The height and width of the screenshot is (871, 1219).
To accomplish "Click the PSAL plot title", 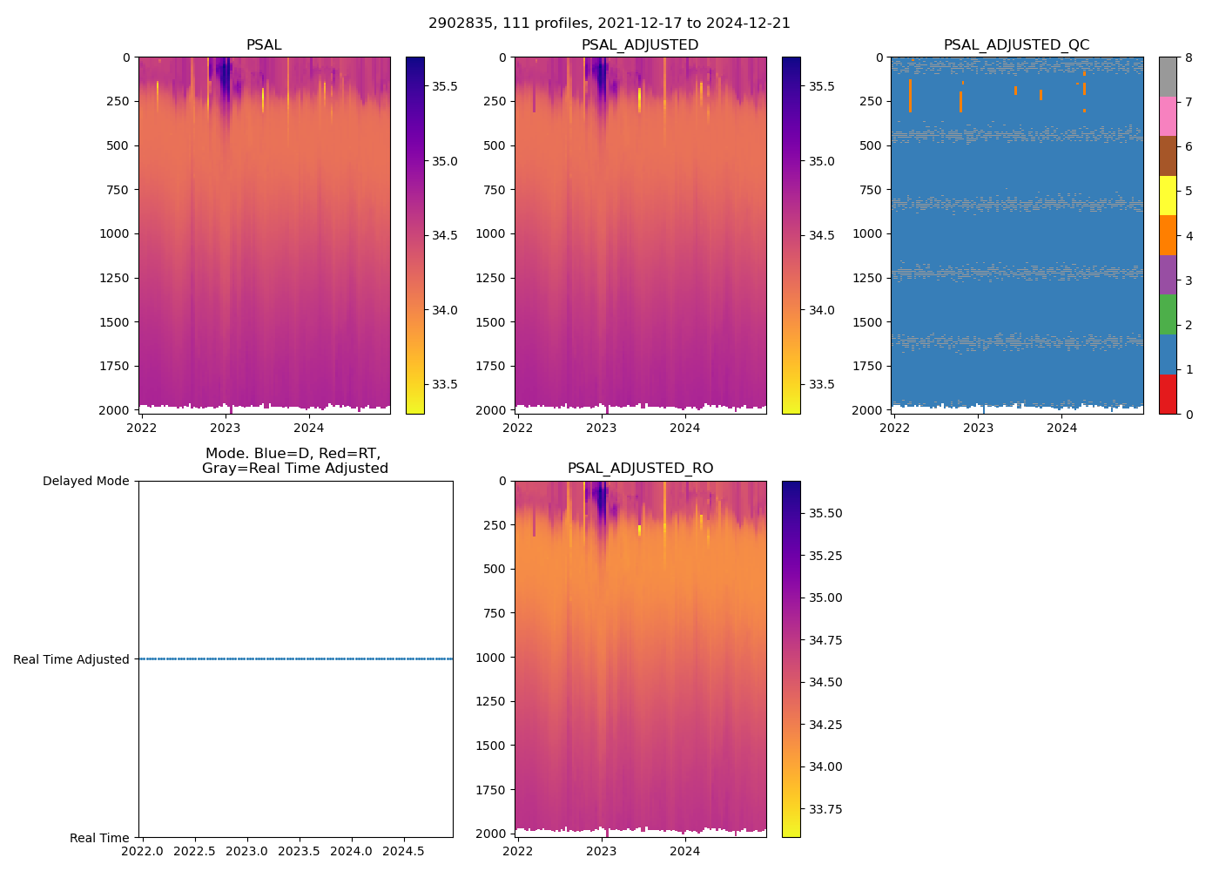I will click(264, 45).
